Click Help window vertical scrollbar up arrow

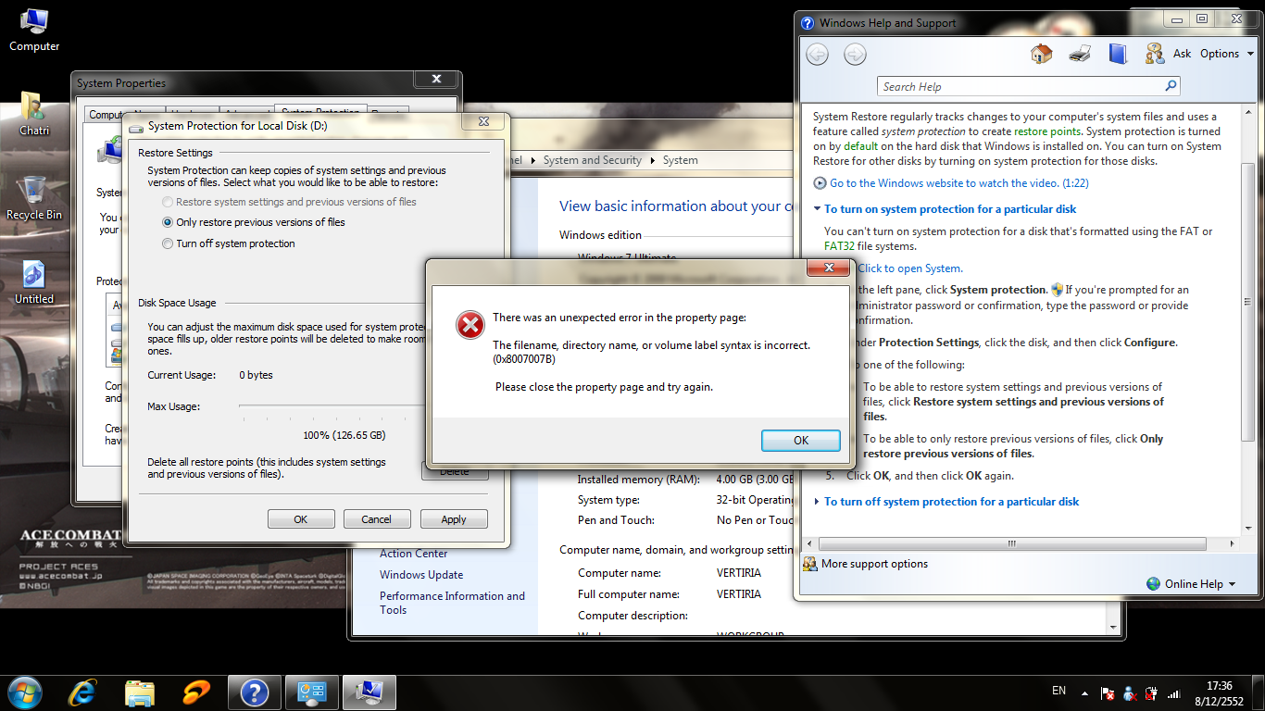(x=1248, y=110)
